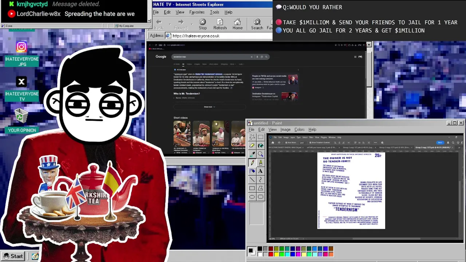This screenshot has height=262, width=466.
Task: Open the File menu in Paint
Action: click(x=251, y=130)
